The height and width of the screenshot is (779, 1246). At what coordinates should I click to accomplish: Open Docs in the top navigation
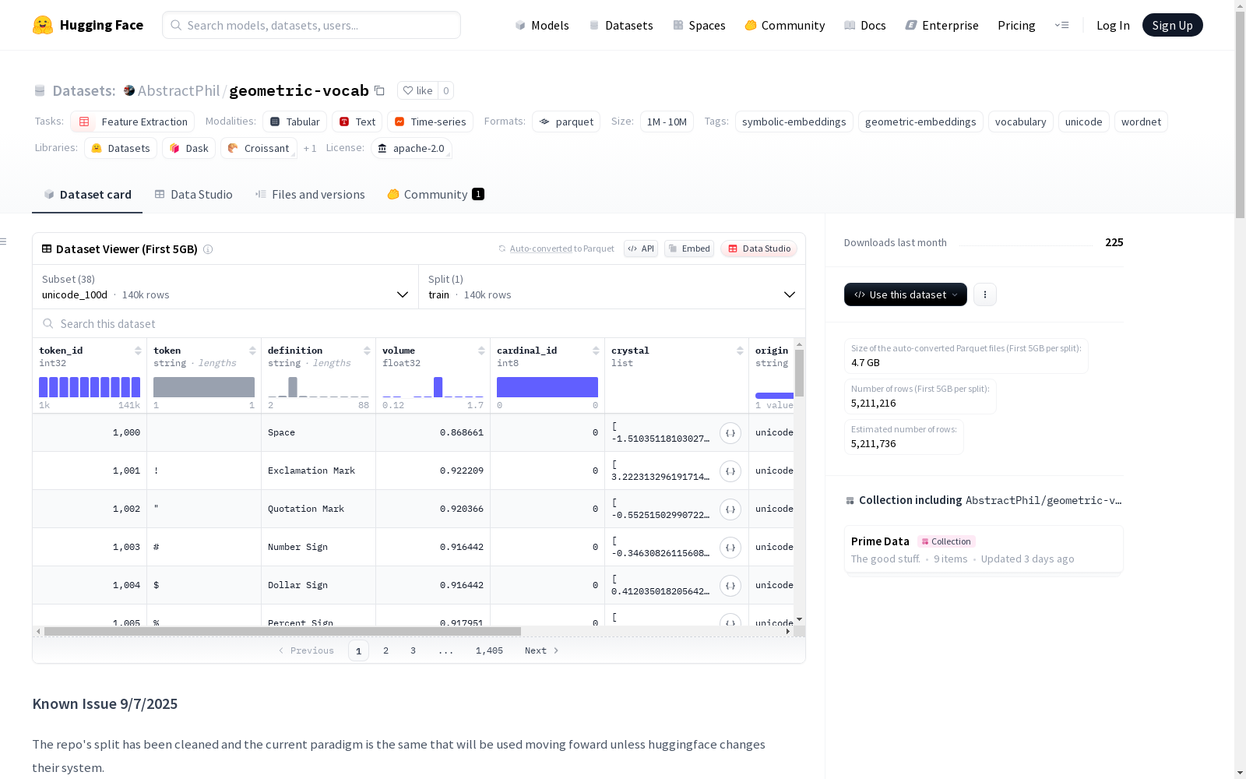(x=865, y=25)
